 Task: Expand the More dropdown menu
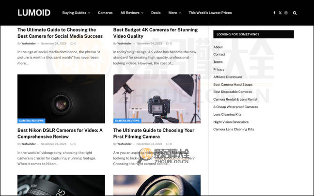pyautogui.click(x=174, y=13)
